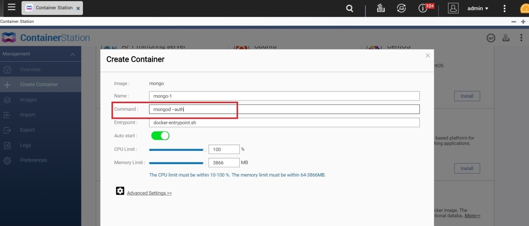Click the Preferences gear icon
The image size is (529, 226).
[x=7, y=161]
